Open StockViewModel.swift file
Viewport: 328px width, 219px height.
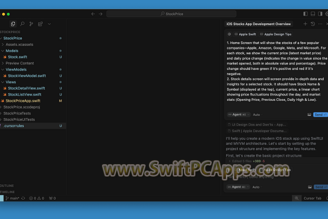tap(33, 76)
